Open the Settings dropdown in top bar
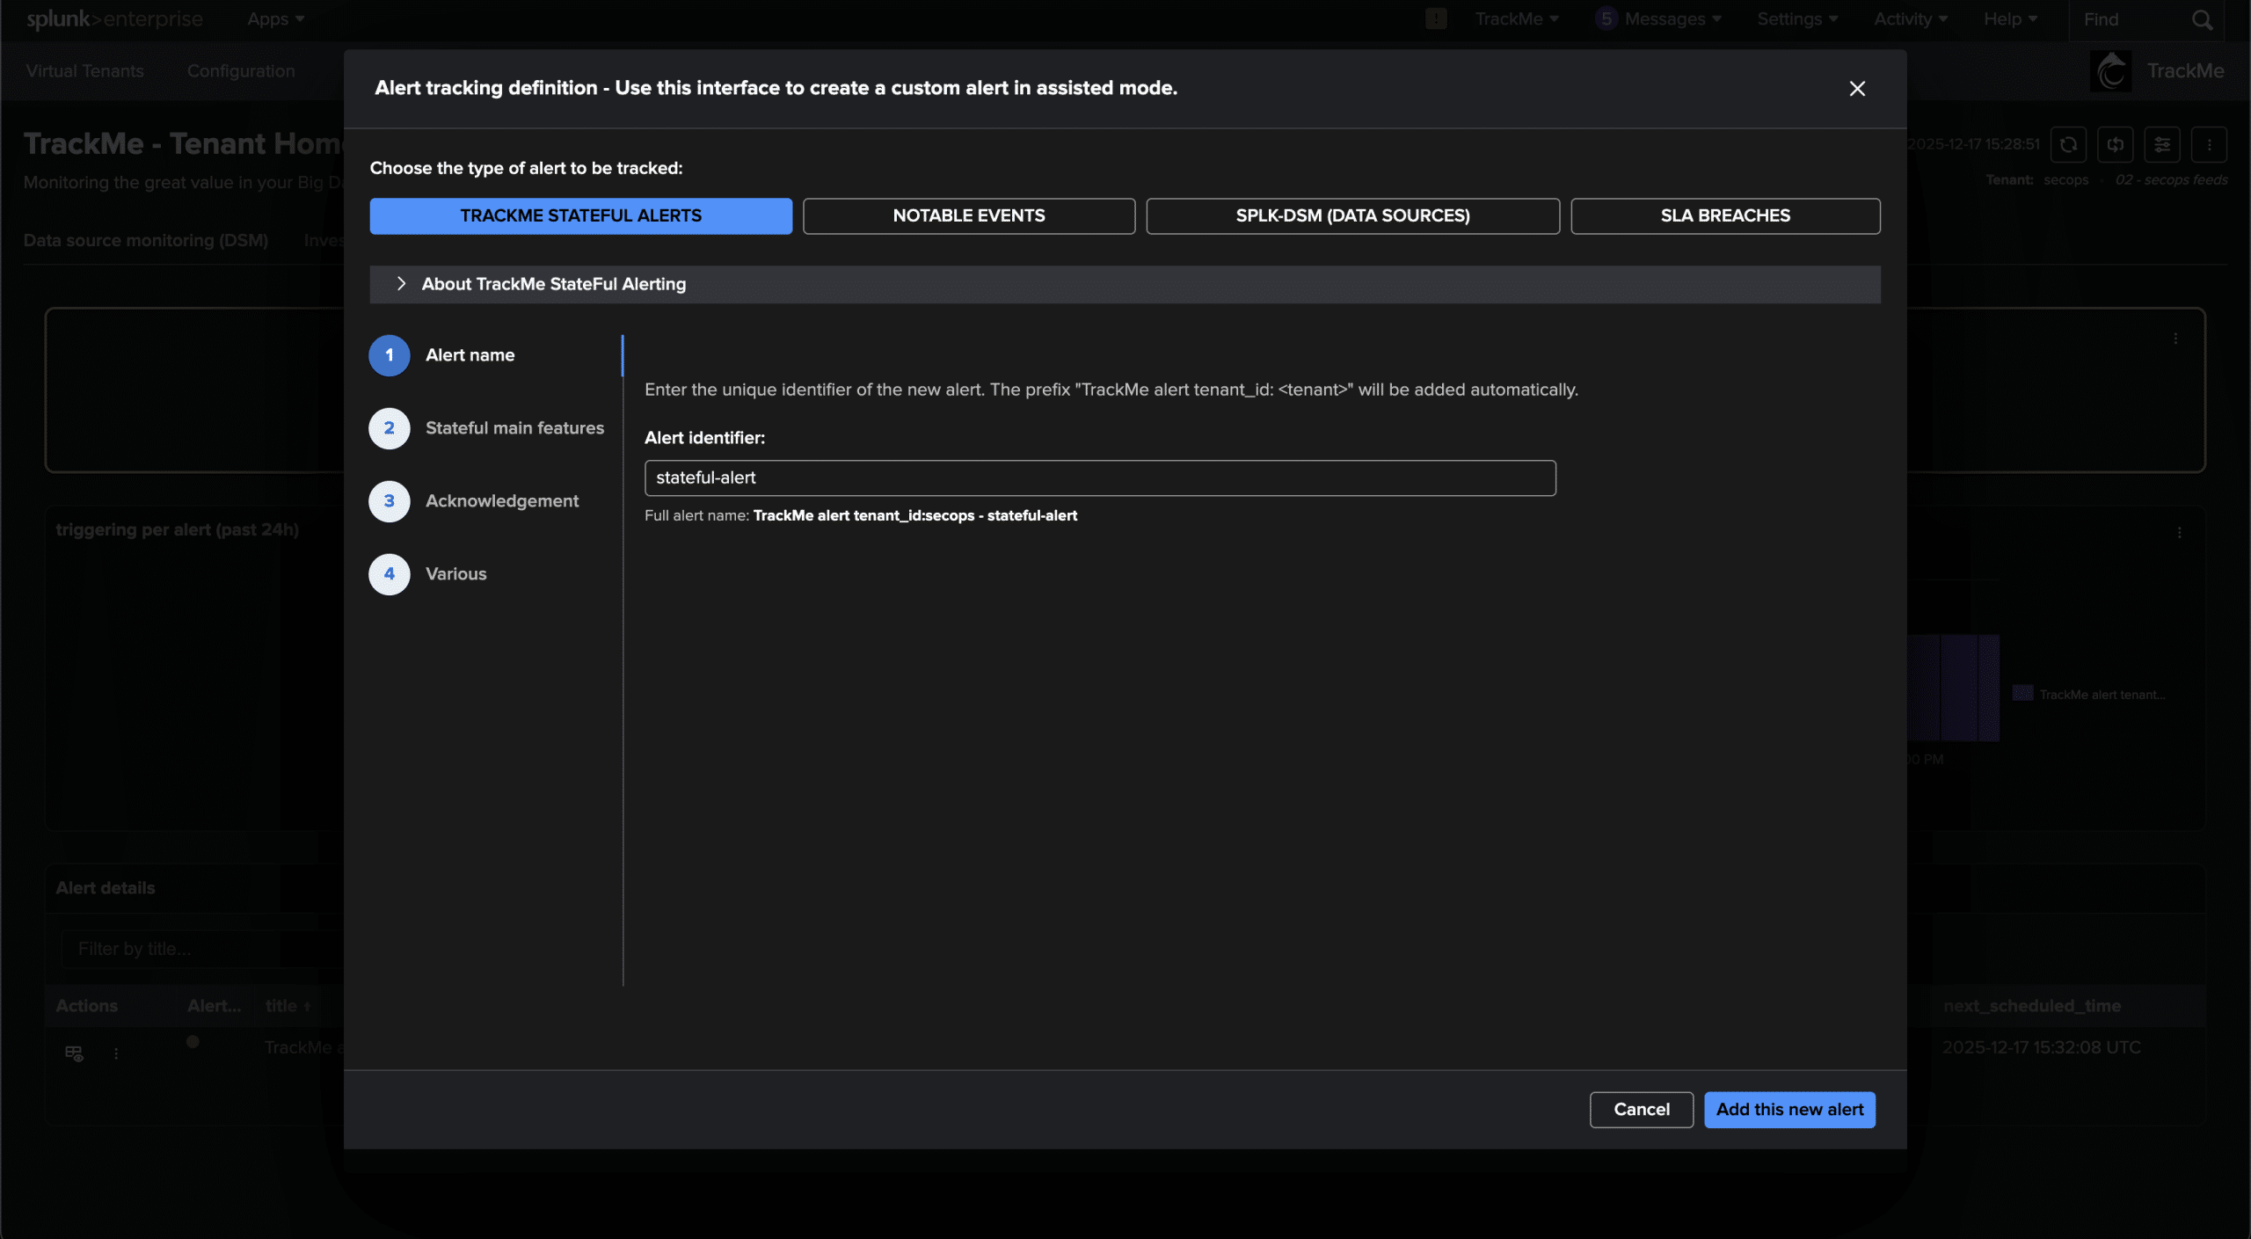The width and height of the screenshot is (2251, 1239). pyautogui.click(x=1796, y=19)
